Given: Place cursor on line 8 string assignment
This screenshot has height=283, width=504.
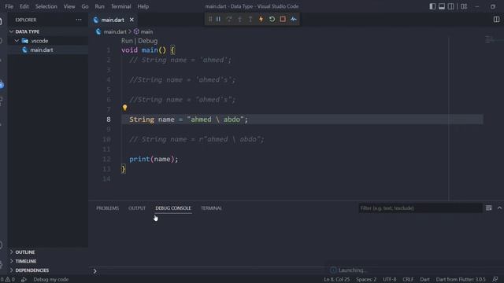Looking at the screenshot, I should pyautogui.click(x=188, y=119).
